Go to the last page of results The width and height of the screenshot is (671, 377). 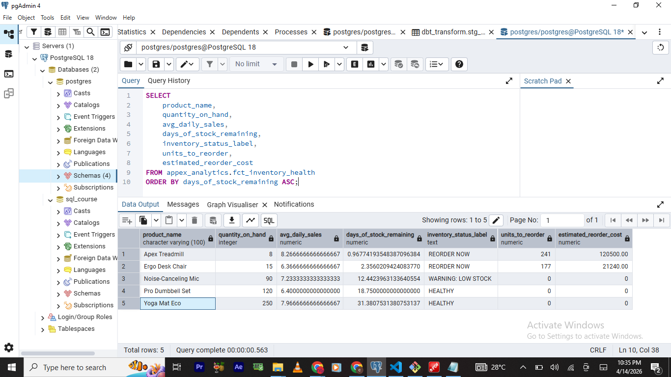pyautogui.click(x=661, y=220)
